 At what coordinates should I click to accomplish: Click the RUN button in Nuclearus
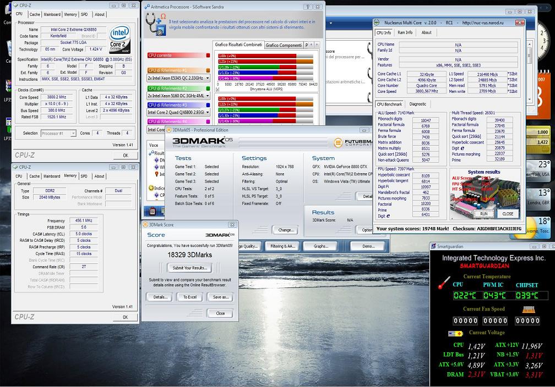(x=484, y=214)
